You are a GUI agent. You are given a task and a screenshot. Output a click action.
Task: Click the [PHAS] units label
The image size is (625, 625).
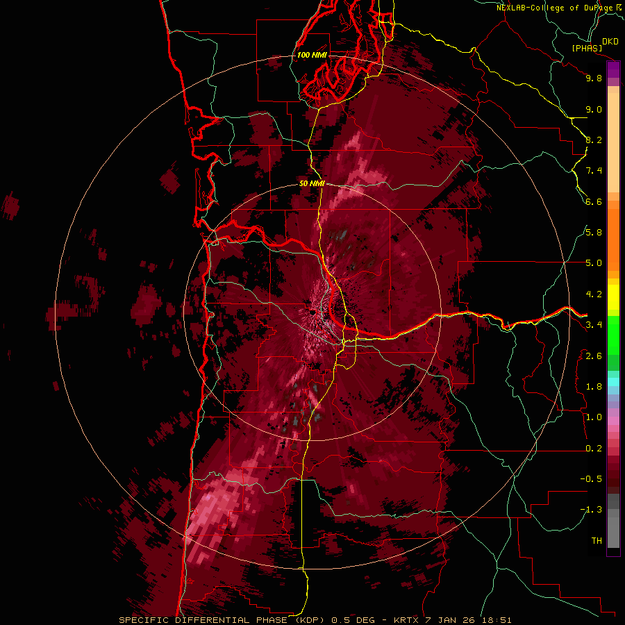(x=587, y=48)
